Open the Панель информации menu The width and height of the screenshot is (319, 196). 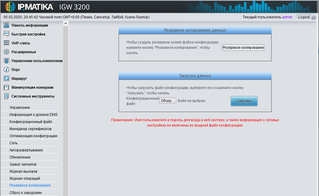click(x=30, y=25)
